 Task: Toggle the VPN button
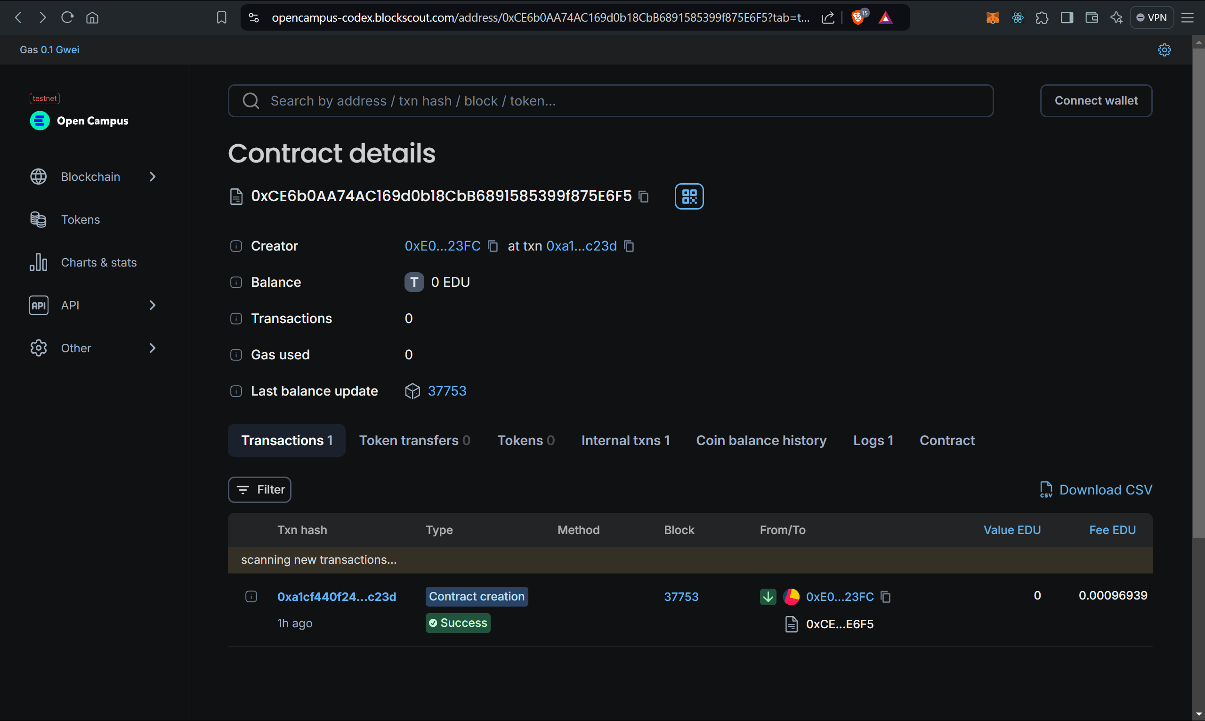point(1152,18)
